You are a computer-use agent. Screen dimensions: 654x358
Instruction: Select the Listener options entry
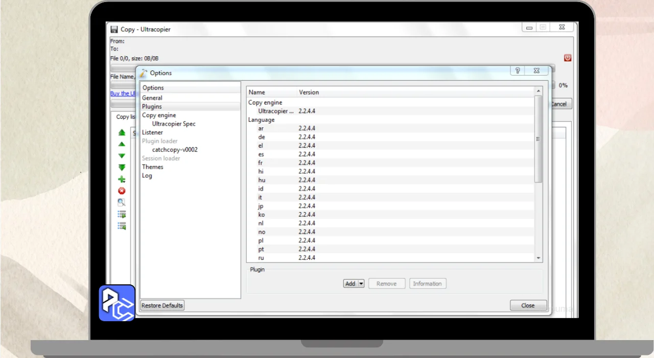(152, 132)
